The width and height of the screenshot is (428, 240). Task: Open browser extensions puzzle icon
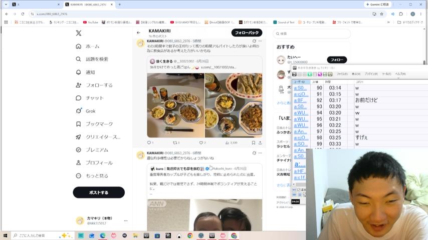point(401,14)
